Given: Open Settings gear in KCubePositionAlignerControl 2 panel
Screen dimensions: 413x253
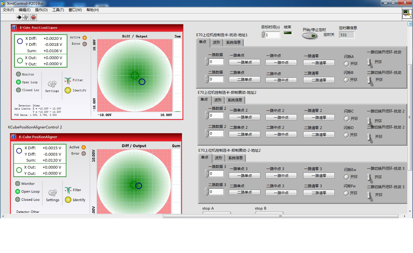Looking at the screenshot, I should (53, 193).
